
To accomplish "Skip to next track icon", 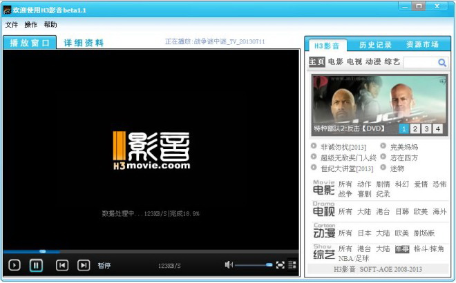I will click(84, 265).
